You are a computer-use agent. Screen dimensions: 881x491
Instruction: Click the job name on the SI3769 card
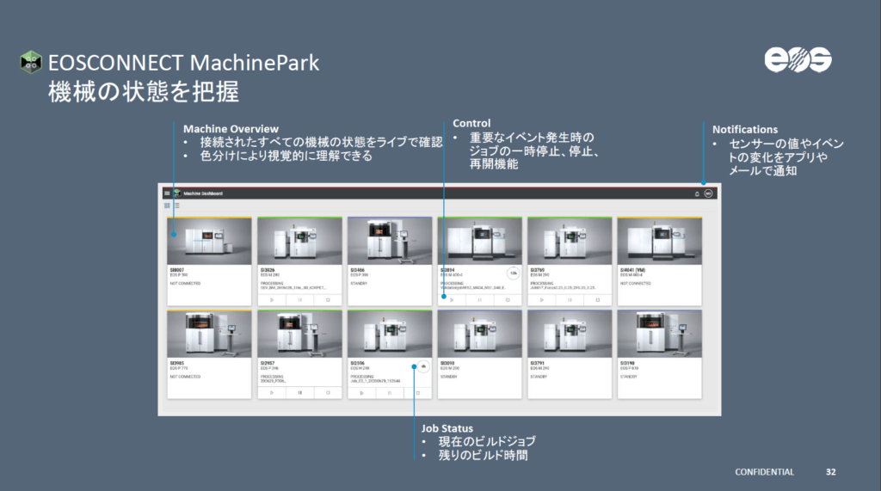[x=563, y=287]
